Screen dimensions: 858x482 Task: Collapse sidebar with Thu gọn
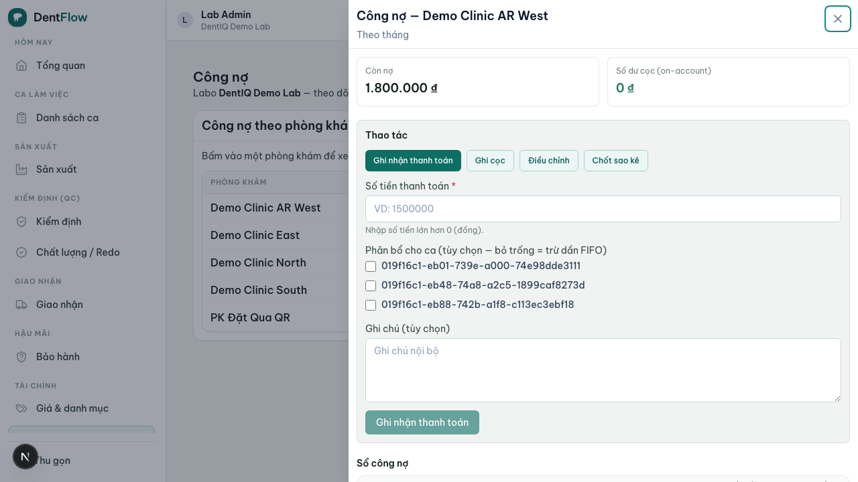click(x=52, y=461)
